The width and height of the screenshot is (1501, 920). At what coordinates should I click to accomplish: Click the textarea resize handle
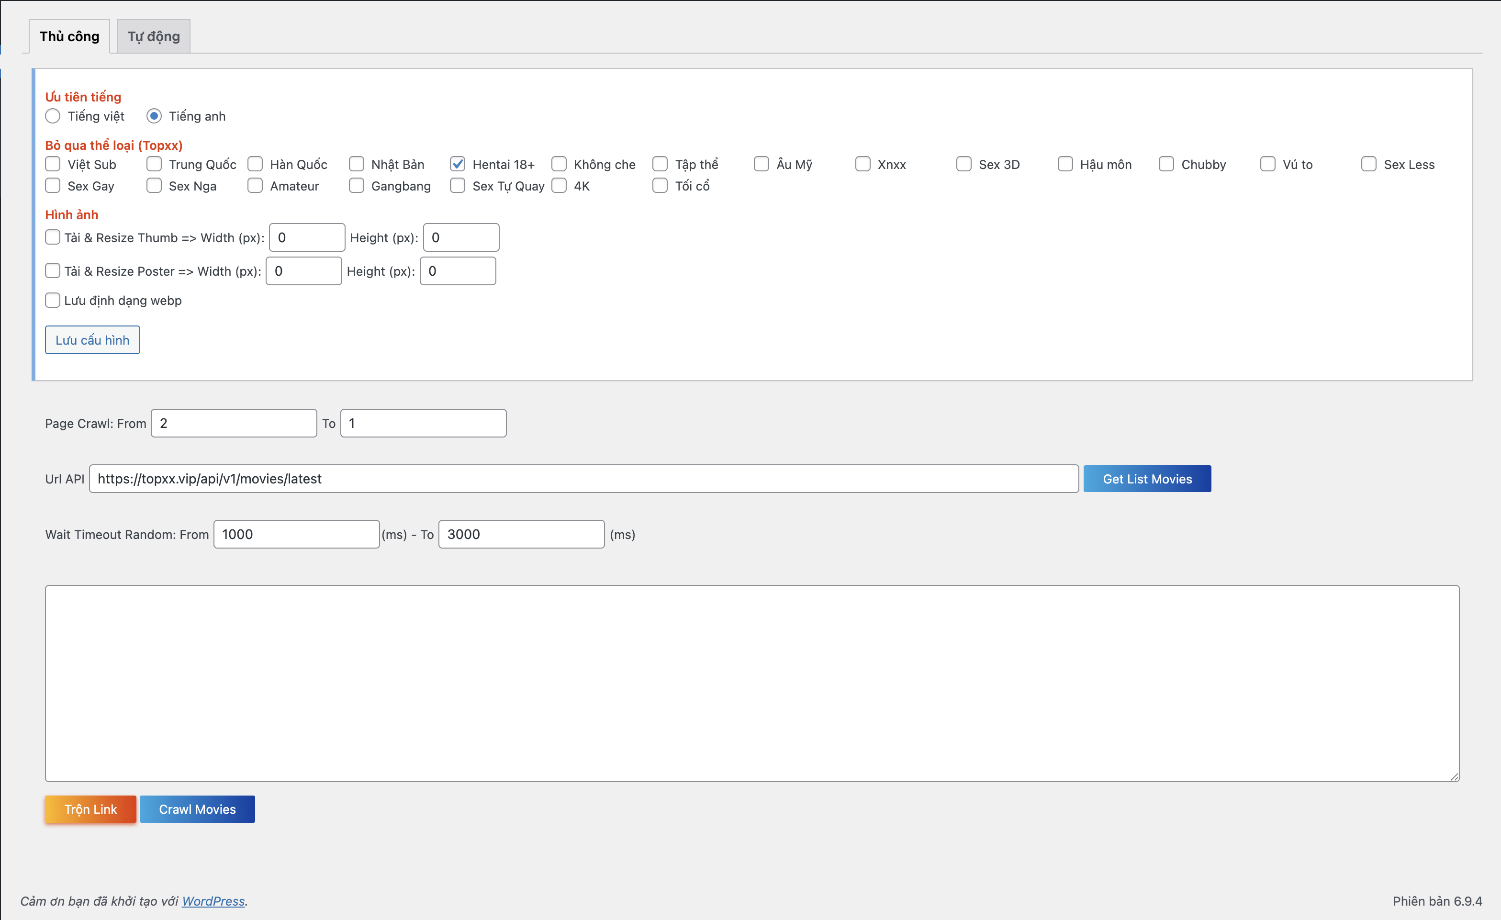1454,776
